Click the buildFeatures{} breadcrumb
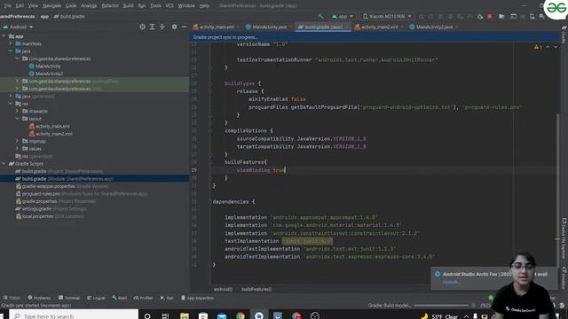The image size is (568, 319). coord(256,289)
